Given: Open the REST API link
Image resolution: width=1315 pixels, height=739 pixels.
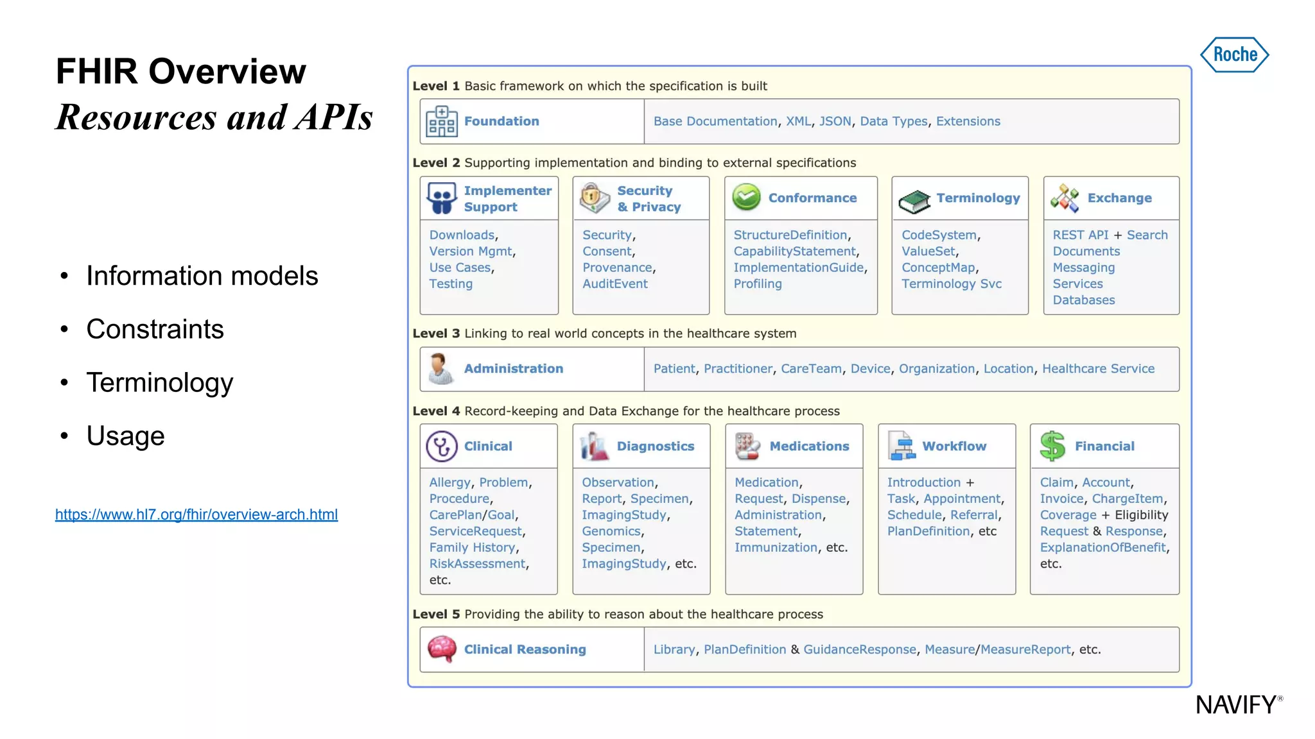Looking at the screenshot, I should pyautogui.click(x=1080, y=235).
